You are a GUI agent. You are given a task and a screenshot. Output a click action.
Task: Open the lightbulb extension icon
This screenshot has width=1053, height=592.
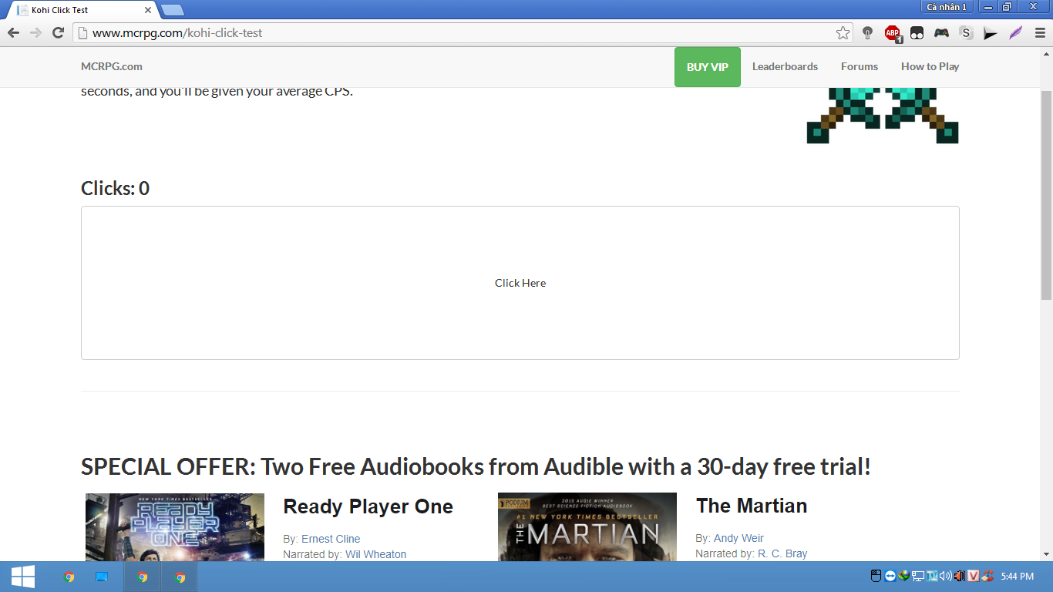pyautogui.click(x=867, y=33)
